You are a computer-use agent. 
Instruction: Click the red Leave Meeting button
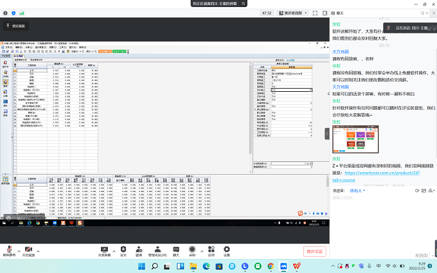pyautogui.click(x=315, y=251)
